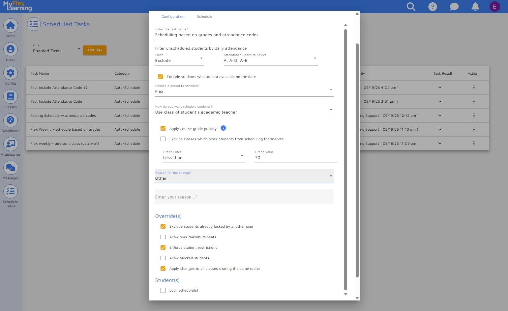Check Allow blocked students
Image resolution: width=508 pixels, height=311 pixels.
163,258
